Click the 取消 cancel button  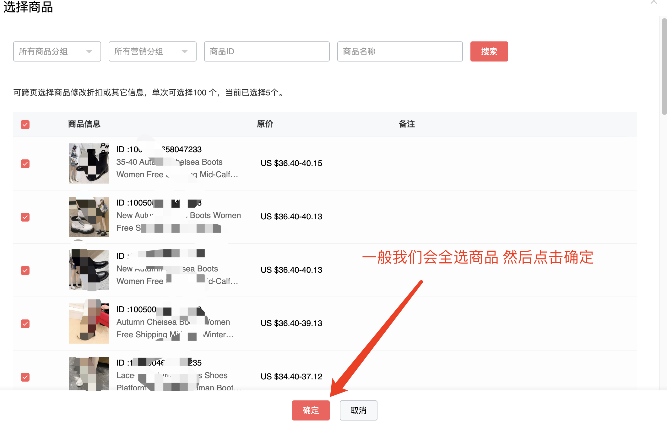point(358,410)
